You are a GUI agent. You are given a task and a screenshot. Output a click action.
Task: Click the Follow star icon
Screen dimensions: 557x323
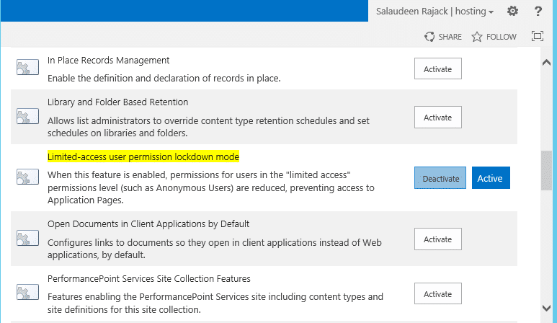click(x=477, y=37)
